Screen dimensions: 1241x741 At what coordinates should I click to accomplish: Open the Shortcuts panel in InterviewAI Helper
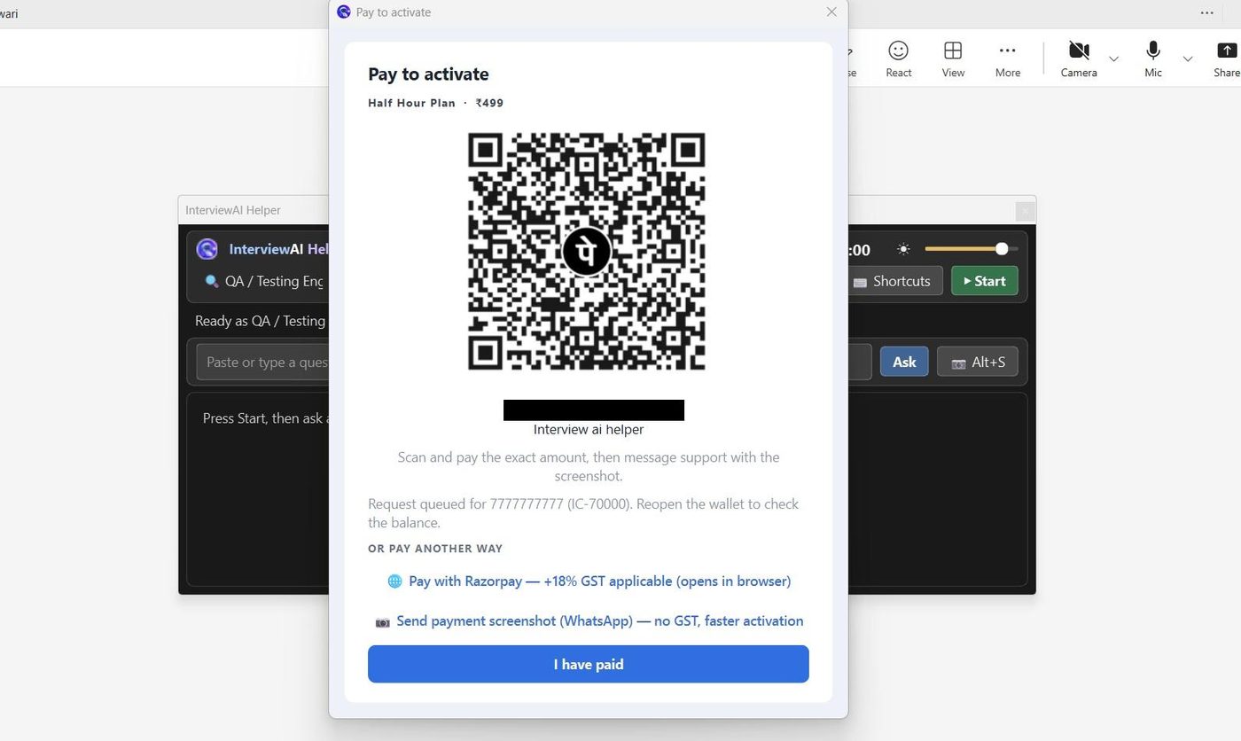coord(893,281)
